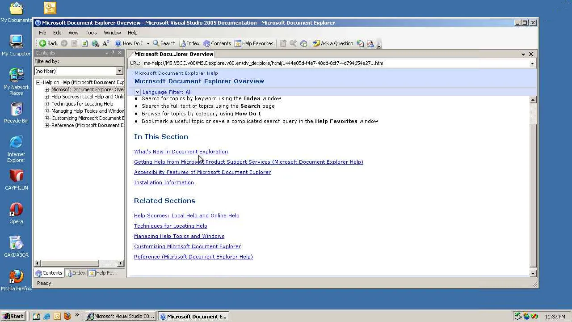Open Accessibility Features link
Screen dimensions: 572x322
(202, 172)
